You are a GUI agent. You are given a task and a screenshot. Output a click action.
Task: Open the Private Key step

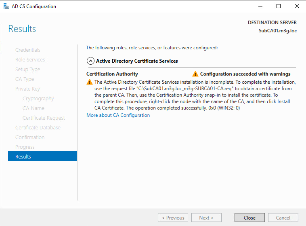pos(27,89)
